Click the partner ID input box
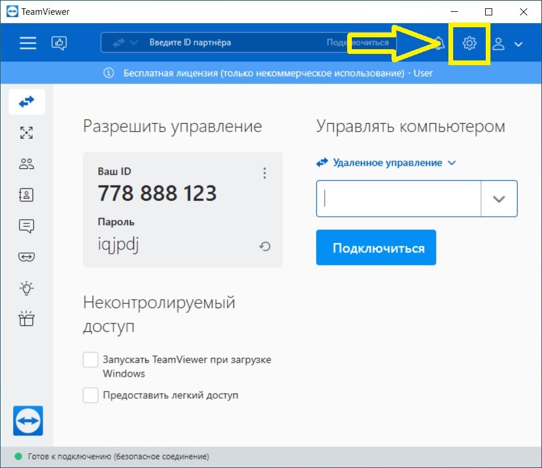Image resolution: width=542 pixels, height=468 pixels. click(x=399, y=198)
